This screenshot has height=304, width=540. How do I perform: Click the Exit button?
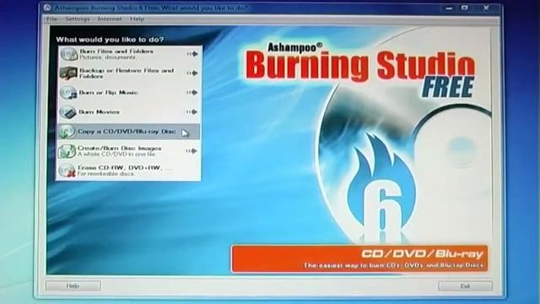[x=465, y=286]
